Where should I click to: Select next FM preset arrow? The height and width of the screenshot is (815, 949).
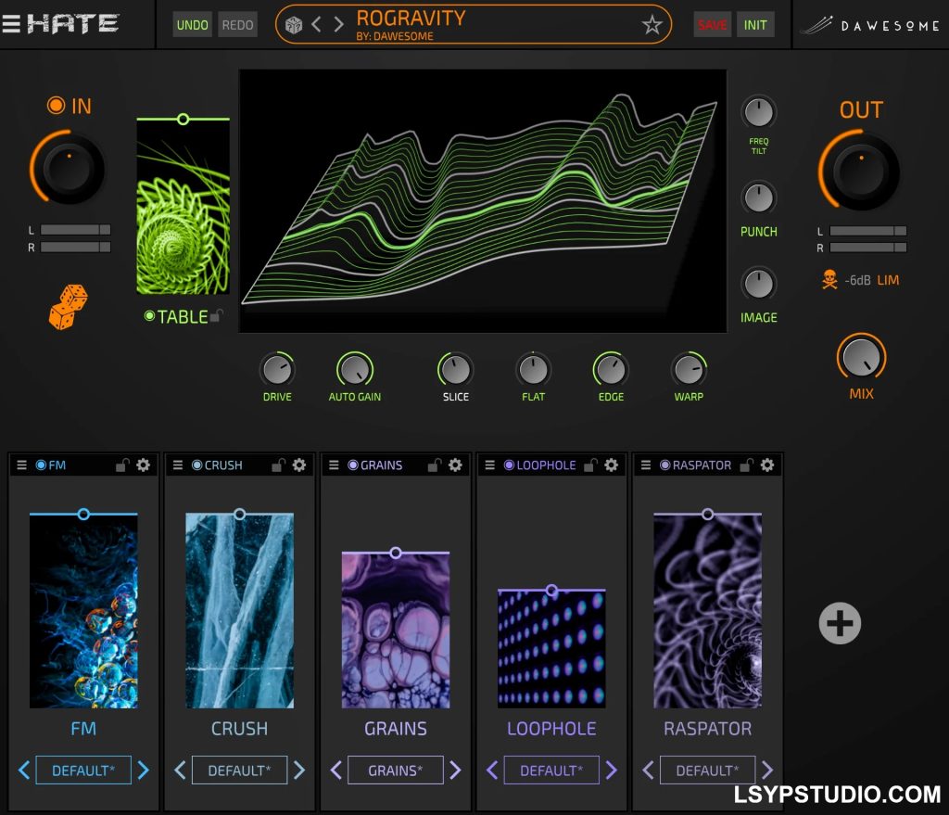point(144,770)
